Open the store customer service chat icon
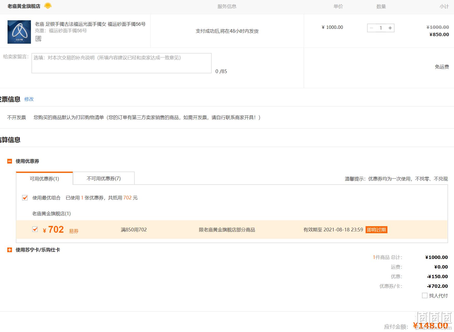The height and width of the screenshot is (332, 454). point(48,6)
